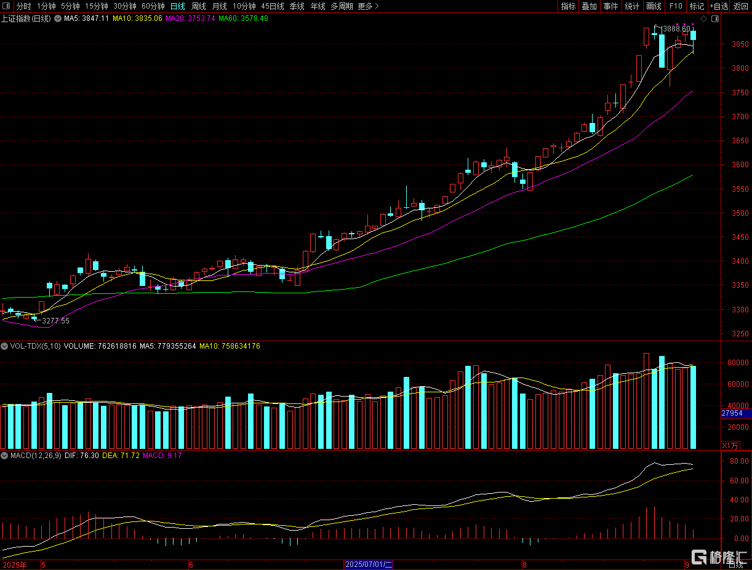Click the DEA: 71.72 value

point(121,456)
